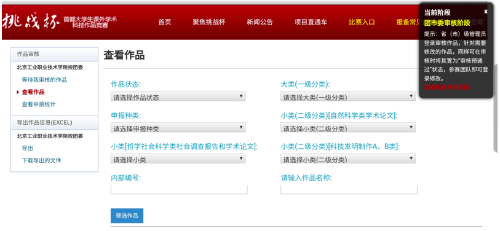The image size is (500, 231).
Task: Open 新闻公告 navigation item
Action: click(260, 22)
